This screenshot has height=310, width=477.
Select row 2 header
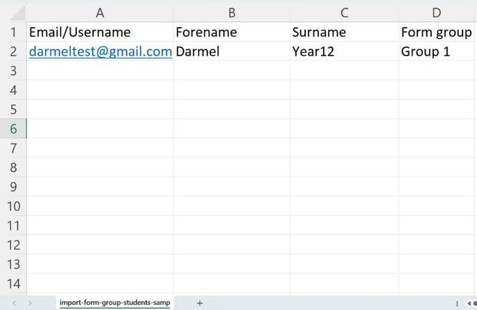pos(13,51)
